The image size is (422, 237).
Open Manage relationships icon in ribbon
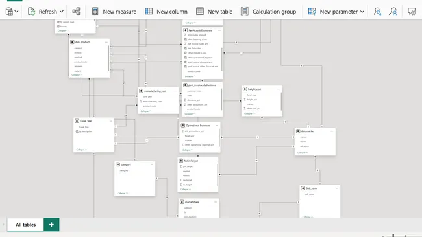tap(76, 11)
